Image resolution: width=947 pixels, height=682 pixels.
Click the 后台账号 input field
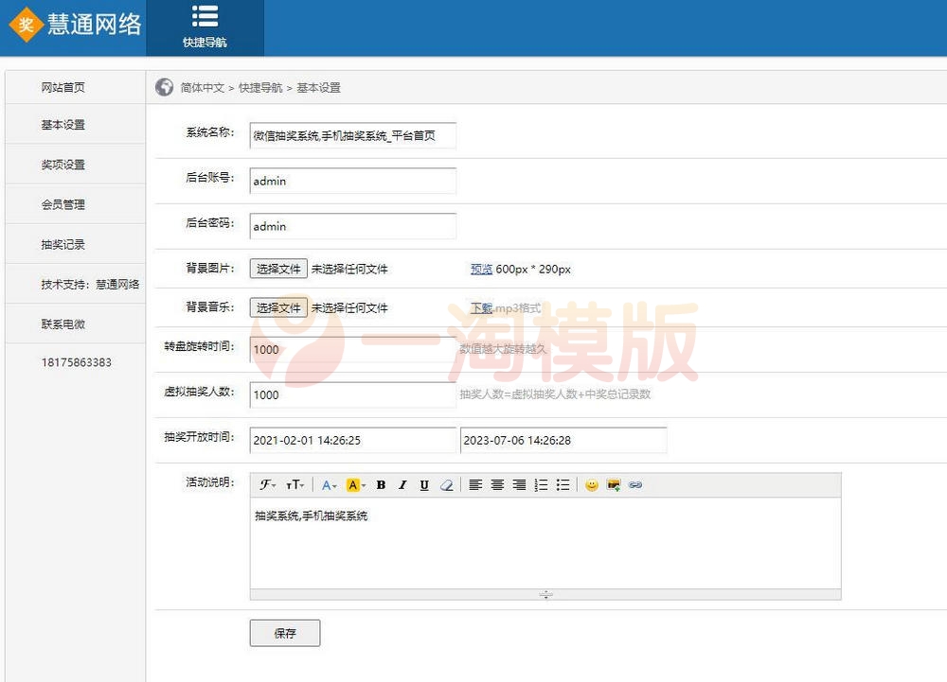pos(352,180)
